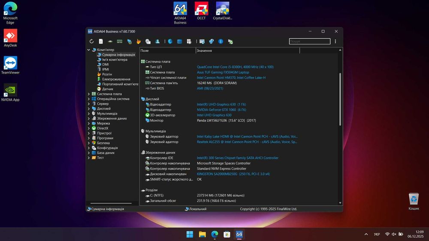Open the three-dot menu next to search
The image size is (429, 241).
[x=335, y=42]
